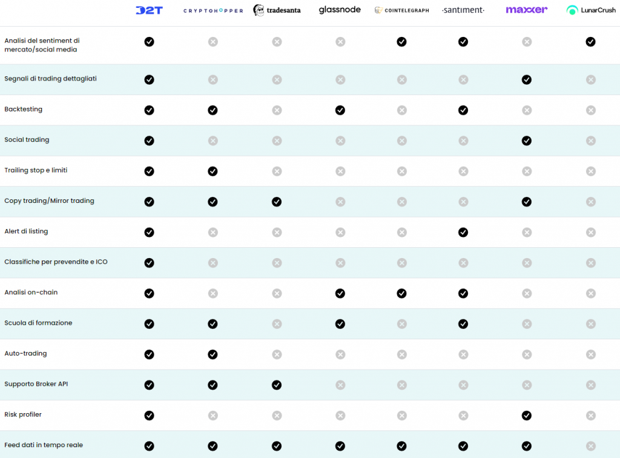Select the 'Social trading' row label
The height and width of the screenshot is (458, 620).
(27, 139)
